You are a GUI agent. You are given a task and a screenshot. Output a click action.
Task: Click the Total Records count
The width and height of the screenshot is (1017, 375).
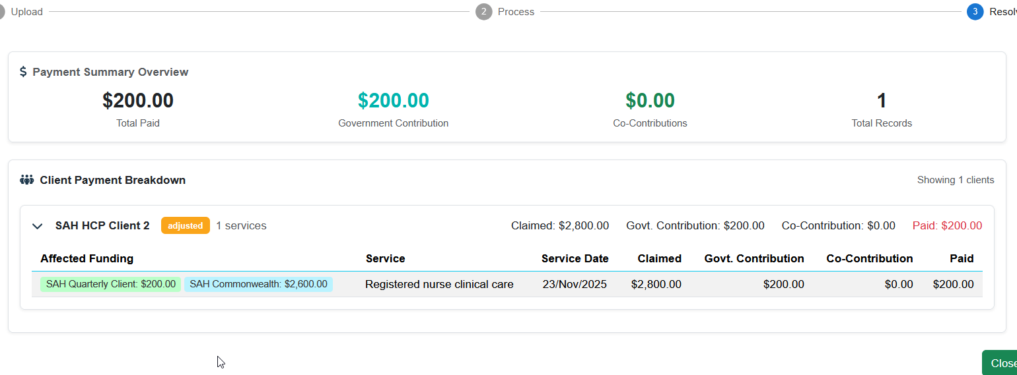[x=881, y=101]
